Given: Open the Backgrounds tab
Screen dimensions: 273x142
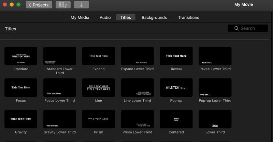Looking at the screenshot, I should 154,17.
